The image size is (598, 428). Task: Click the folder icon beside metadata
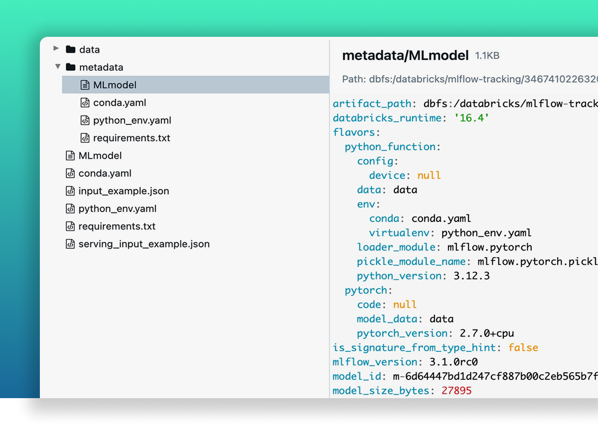[71, 67]
